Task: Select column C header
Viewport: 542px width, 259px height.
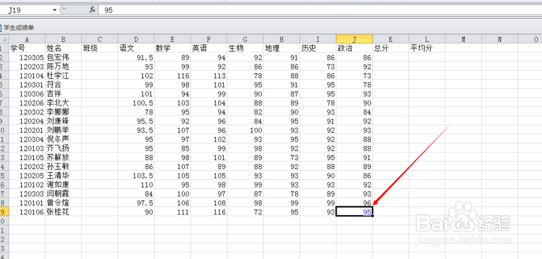Action: tap(100, 40)
